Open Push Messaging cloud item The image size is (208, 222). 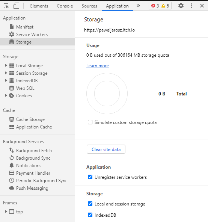pos(29,188)
